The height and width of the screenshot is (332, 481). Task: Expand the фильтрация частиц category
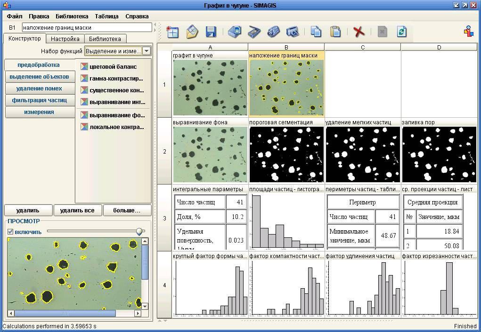[x=39, y=100]
